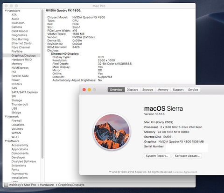224x193 pixels.
Task: Select Parallel SCSI in the sidebar
Action: pyautogui.click(x=20, y=76)
